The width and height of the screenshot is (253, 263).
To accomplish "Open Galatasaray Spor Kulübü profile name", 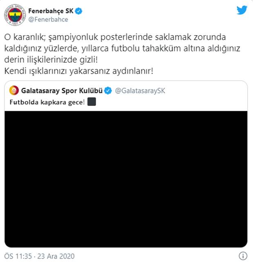I will coord(62,91).
